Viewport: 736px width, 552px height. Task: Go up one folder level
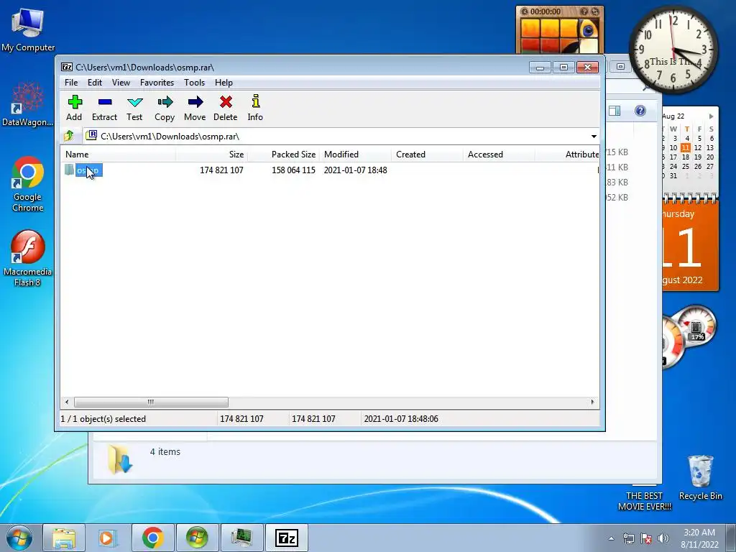(x=69, y=136)
